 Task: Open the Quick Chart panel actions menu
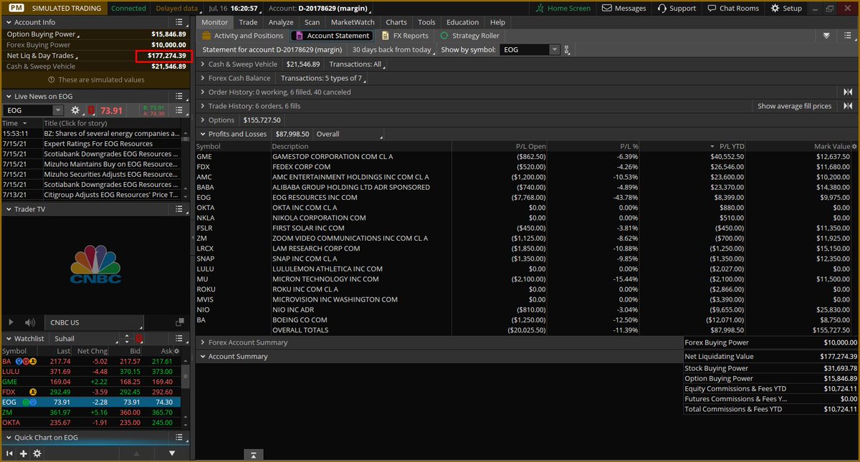coord(179,437)
